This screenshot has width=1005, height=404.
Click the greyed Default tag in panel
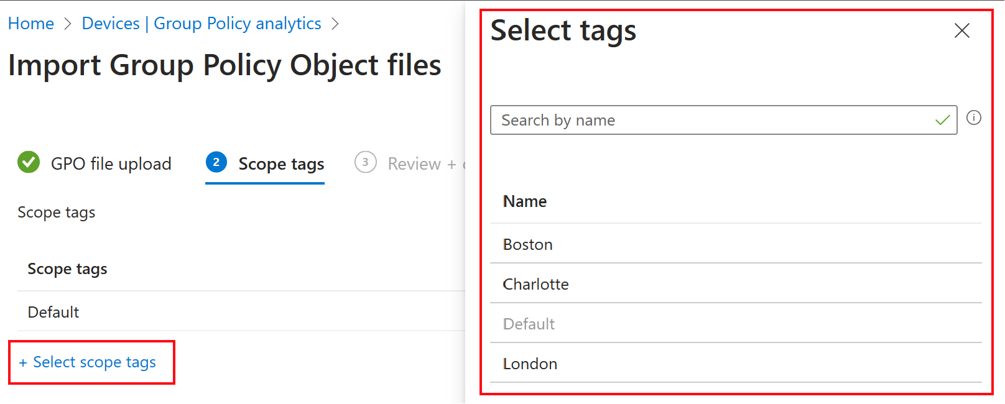529,324
